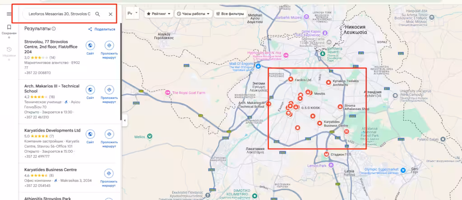Click Olympic Supermarket marker
The width and height of the screenshot is (462, 200).
pos(403,170)
